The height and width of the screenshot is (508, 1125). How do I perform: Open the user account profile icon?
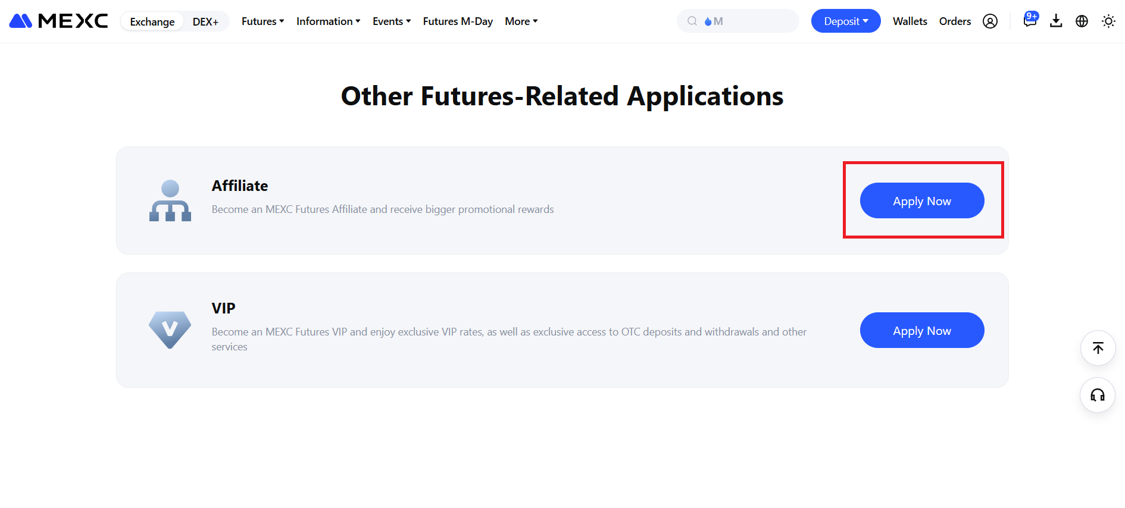990,21
